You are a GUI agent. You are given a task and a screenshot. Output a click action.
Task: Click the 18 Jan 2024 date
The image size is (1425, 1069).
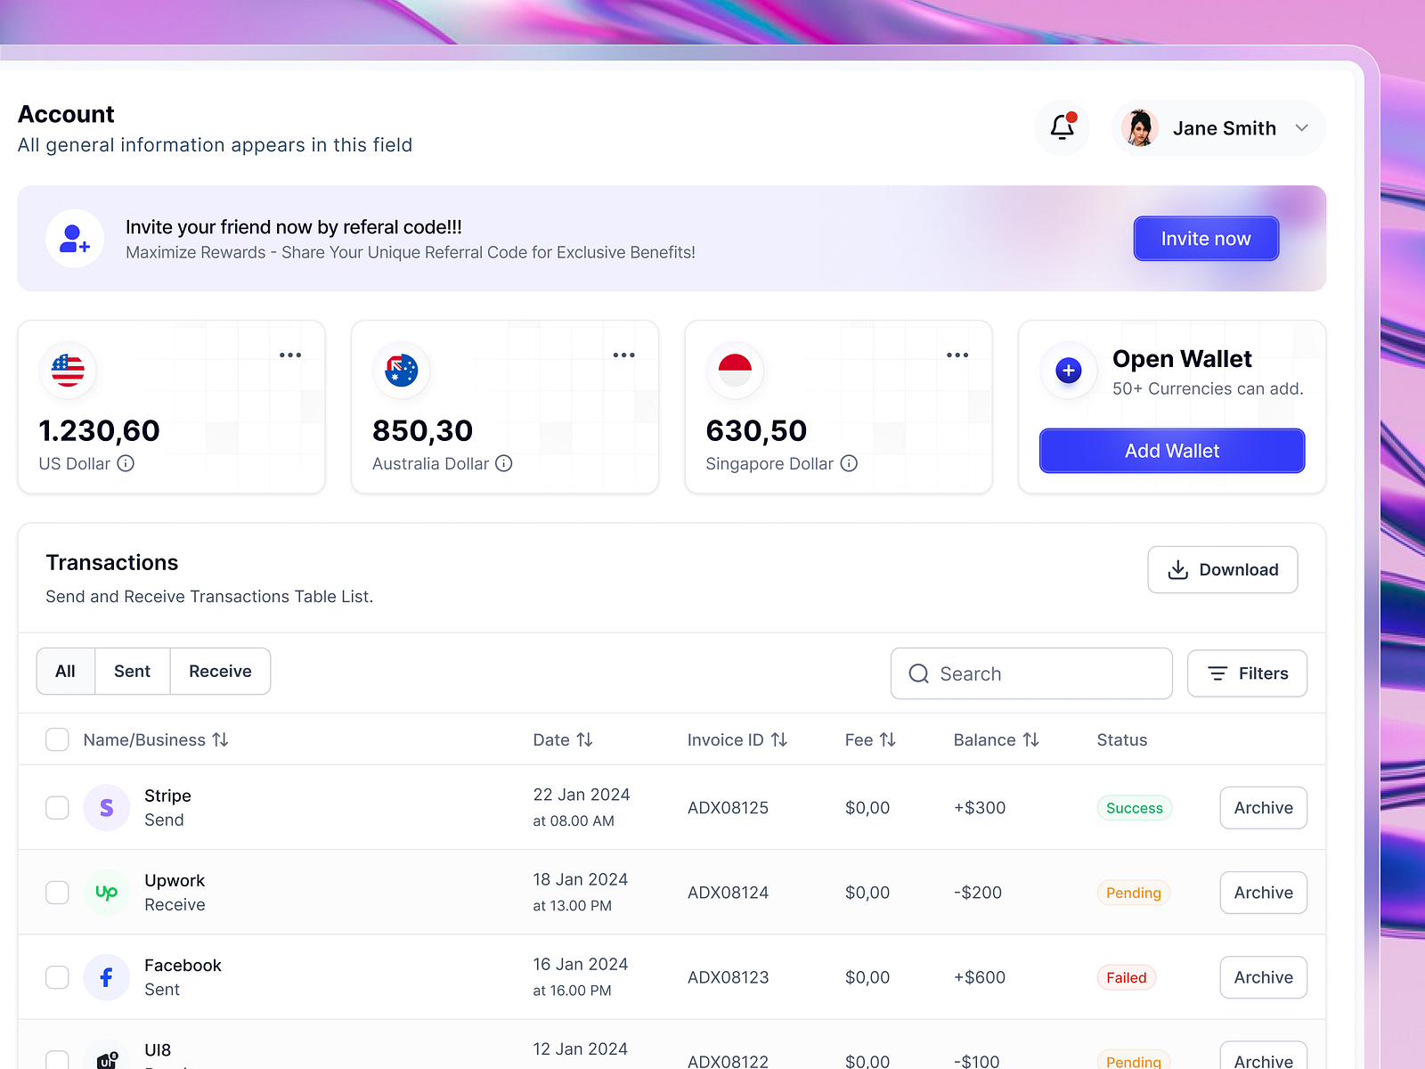point(581,879)
